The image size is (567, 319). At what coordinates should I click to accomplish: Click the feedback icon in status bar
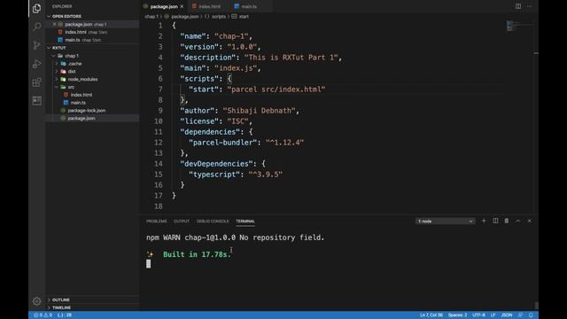point(520,315)
